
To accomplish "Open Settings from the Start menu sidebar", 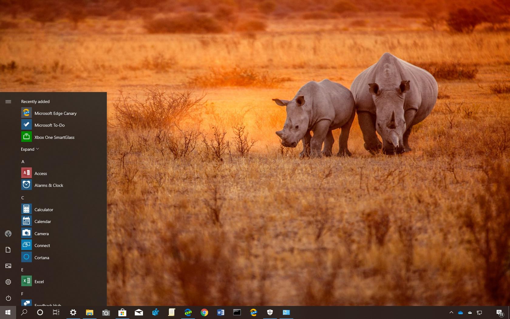I will (8, 282).
